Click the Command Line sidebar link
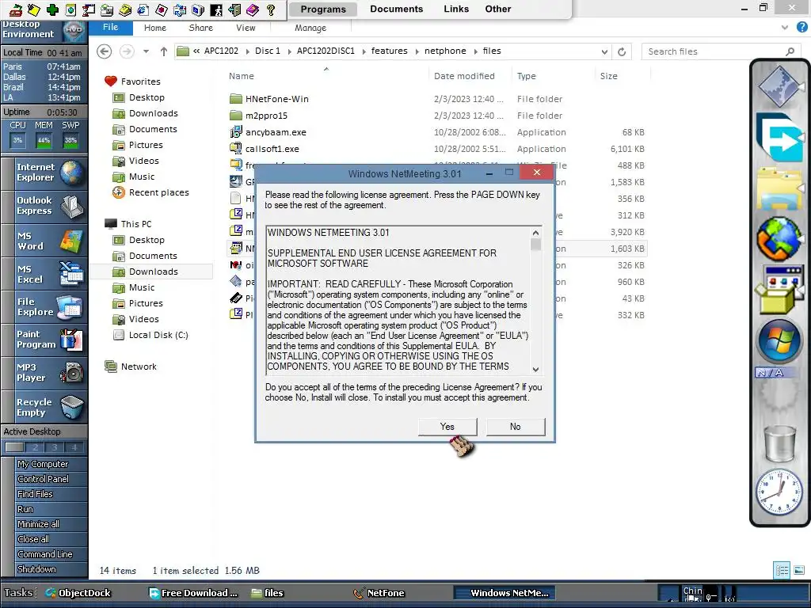Viewport: 811px width, 608px height. pyautogui.click(x=45, y=554)
